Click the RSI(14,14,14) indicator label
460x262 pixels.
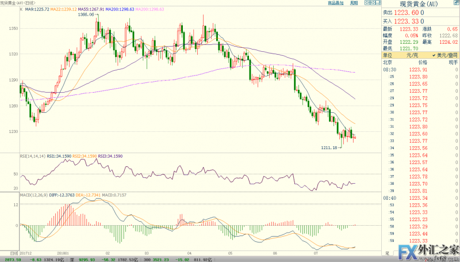click(x=33, y=156)
